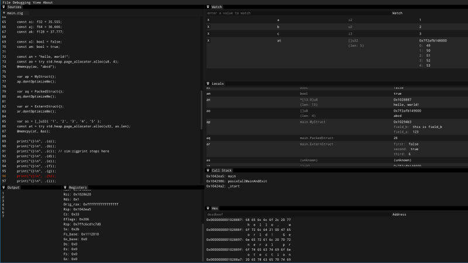The width and height of the screenshot is (468, 263).
Task: Collapse the Hex panel
Action: click(x=208, y=208)
